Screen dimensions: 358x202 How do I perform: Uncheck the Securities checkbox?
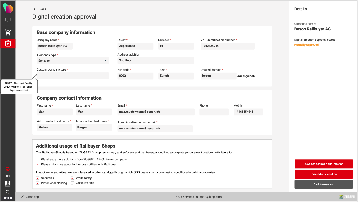[37, 178]
